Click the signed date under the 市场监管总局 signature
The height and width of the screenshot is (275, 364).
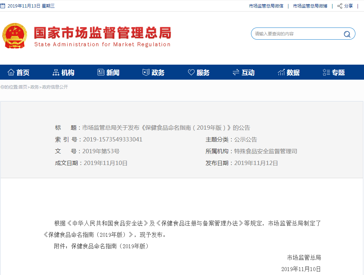301,269
